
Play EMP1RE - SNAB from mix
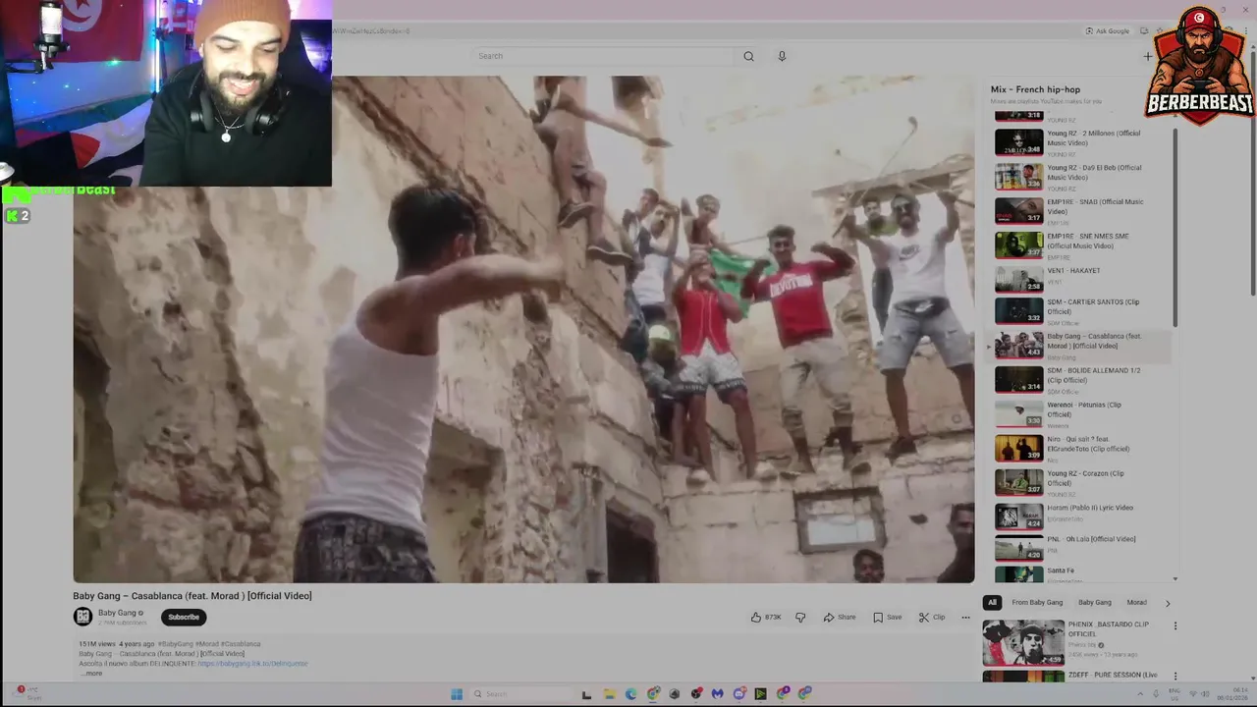(x=1080, y=211)
